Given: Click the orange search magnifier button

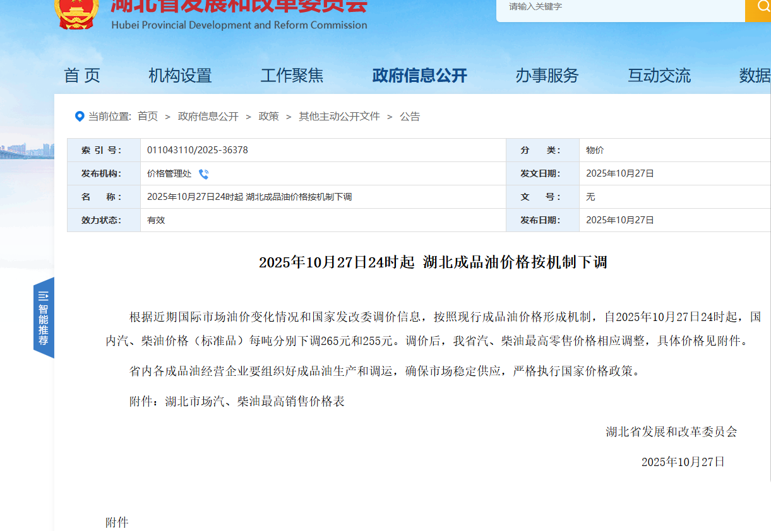Looking at the screenshot, I should [x=758, y=8].
